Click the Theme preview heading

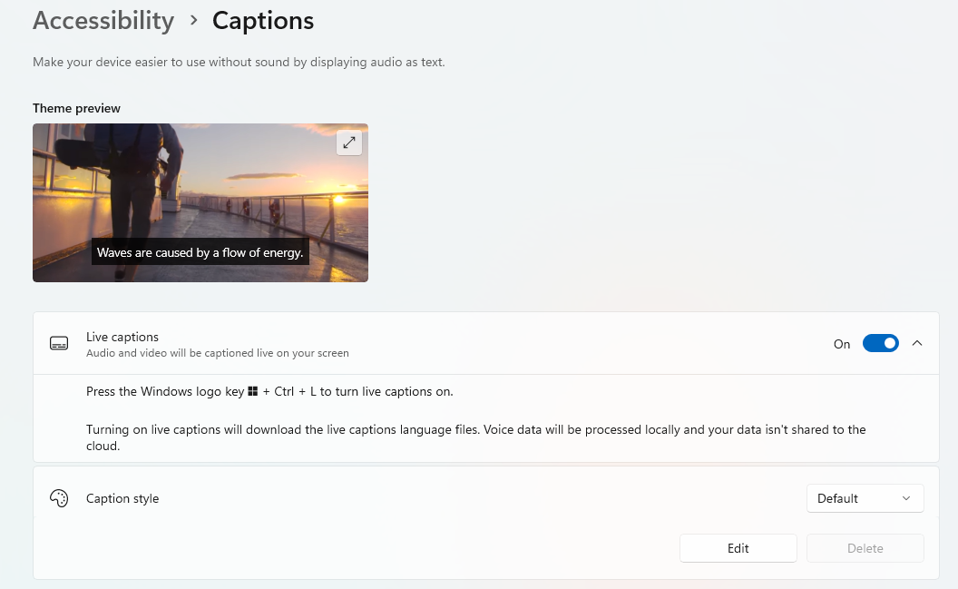coord(76,108)
